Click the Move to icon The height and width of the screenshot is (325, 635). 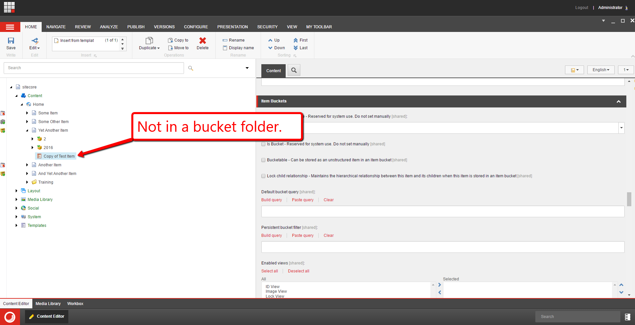(170, 48)
